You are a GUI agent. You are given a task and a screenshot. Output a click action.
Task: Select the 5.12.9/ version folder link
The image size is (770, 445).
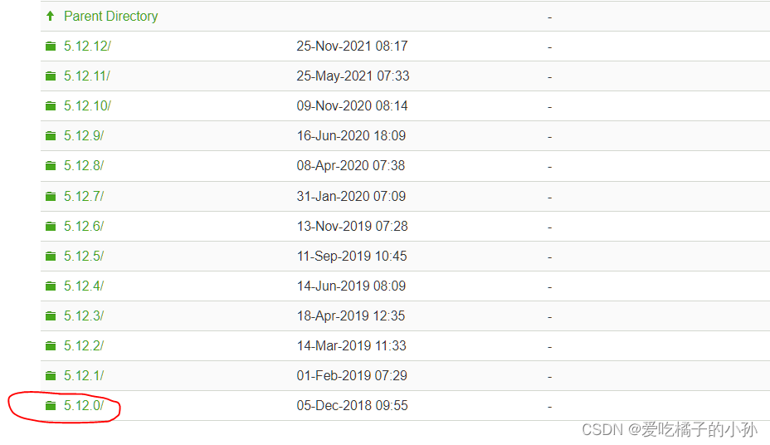coord(84,136)
